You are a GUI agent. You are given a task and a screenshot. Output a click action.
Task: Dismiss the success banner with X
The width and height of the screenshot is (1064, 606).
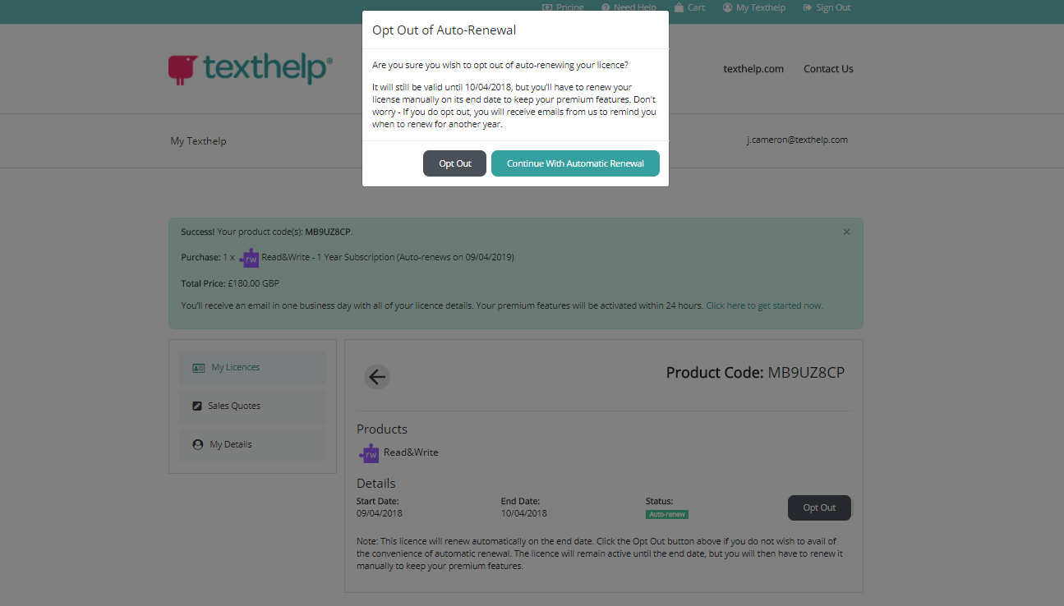tap(846, 232)
